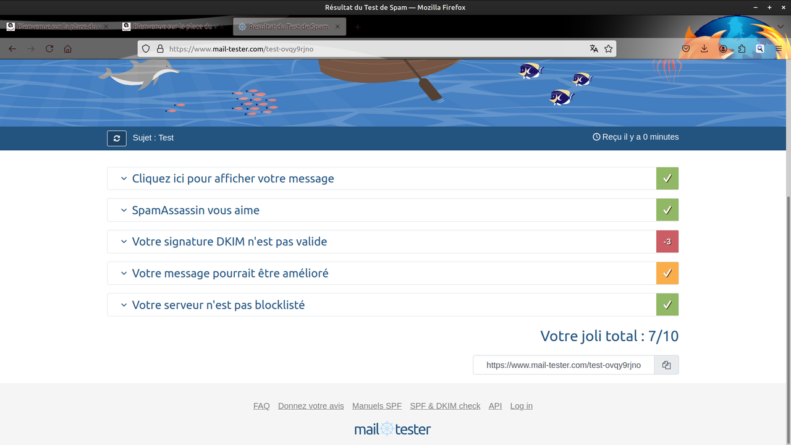Click the mail-tester logo in the footer

tap(392, 429)
